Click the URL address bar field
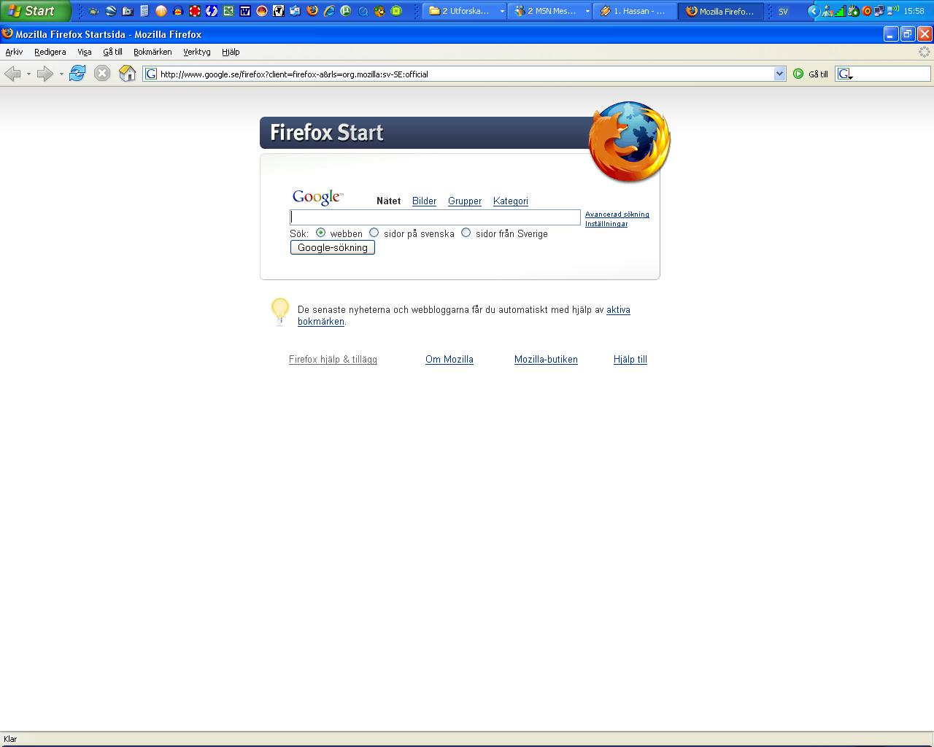The height and width of the screenshot is (747, 934). click(466, 74)
